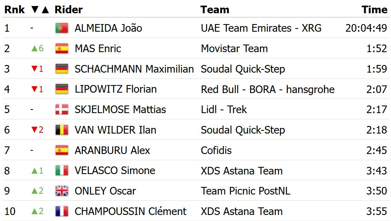Open rider page for ALMEIDA João

108,28
